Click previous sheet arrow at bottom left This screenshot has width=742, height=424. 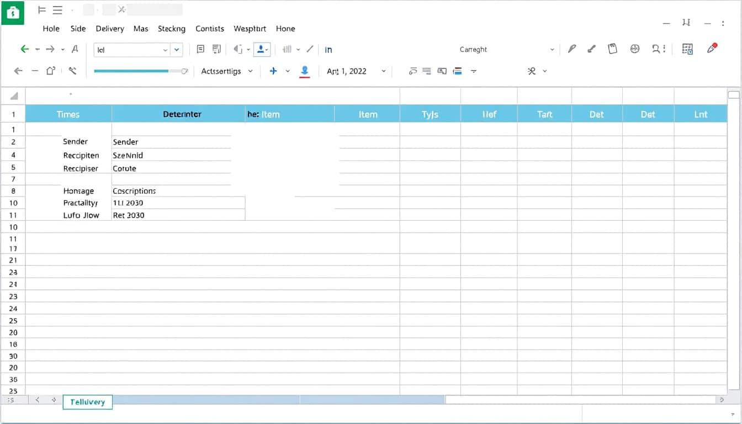tap(38, 399)
